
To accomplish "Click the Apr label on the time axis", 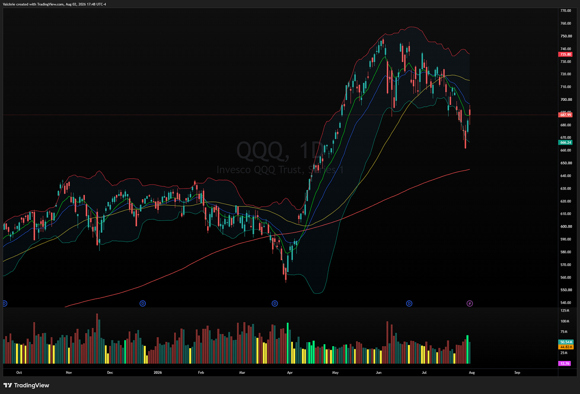I will [290, 372].
